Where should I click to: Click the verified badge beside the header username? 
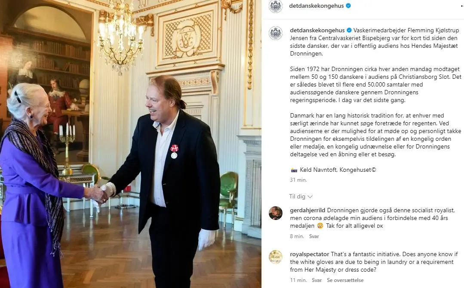tap(348, 6)
